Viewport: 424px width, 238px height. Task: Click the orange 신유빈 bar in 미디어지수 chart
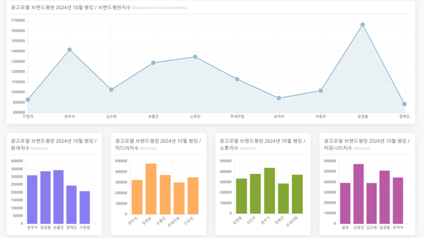coord(193,196)
